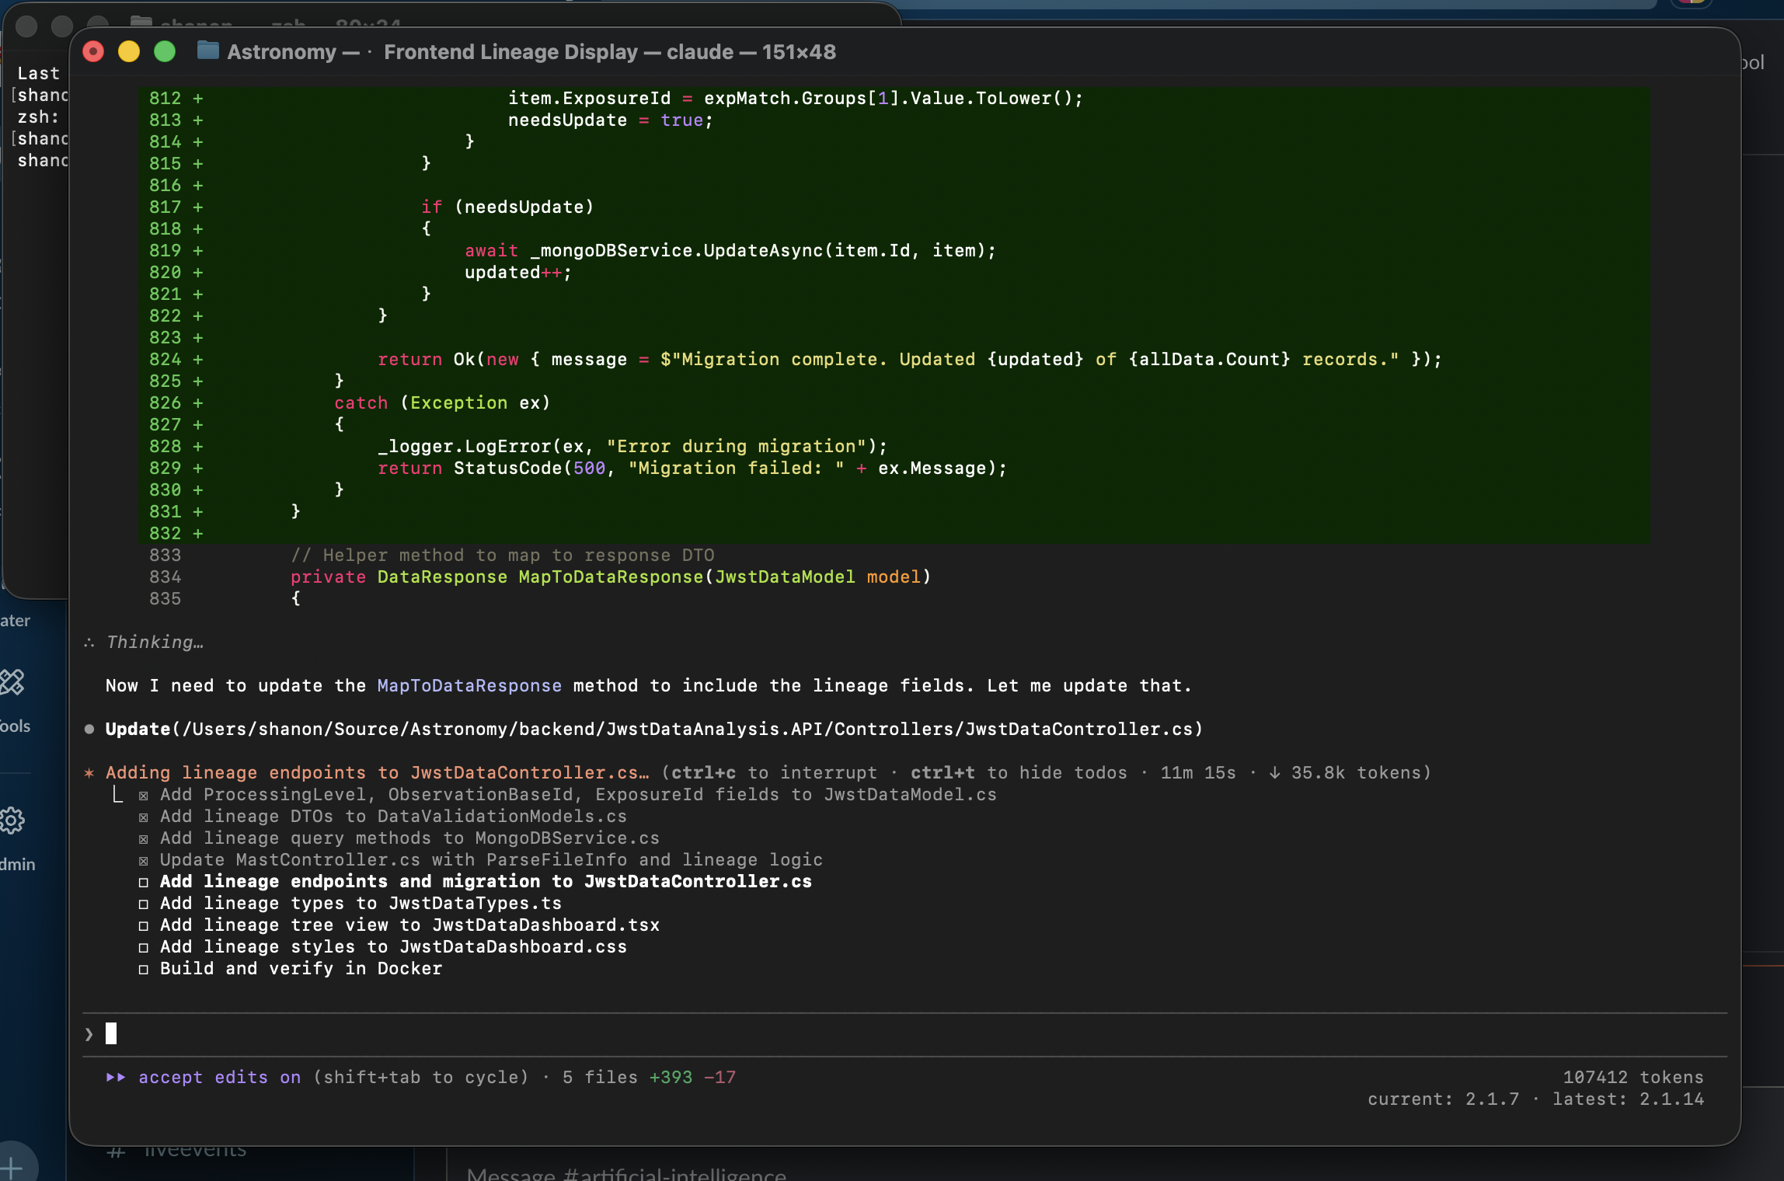
Task: Click diff line 819 with UpdateAsync call
Action: 730,250
